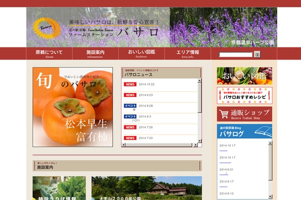Open the おいしい図鑑 vegetable banner
This screenshot has width=301, height=200.
(x=244, y=76)
